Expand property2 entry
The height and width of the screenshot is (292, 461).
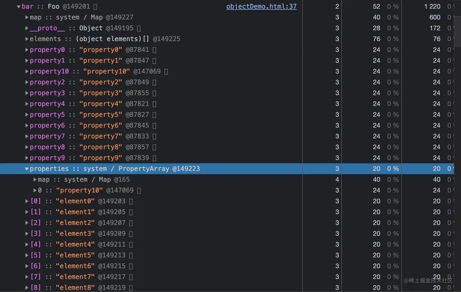pyautogui.click(x=27, y=82)
